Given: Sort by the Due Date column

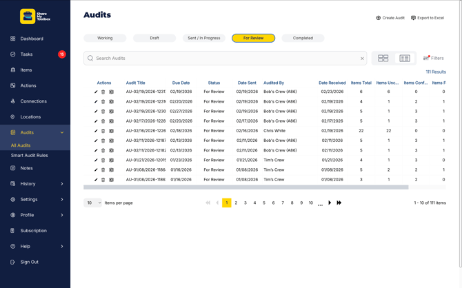Looking at the screenshot, I should coord(181,83).
